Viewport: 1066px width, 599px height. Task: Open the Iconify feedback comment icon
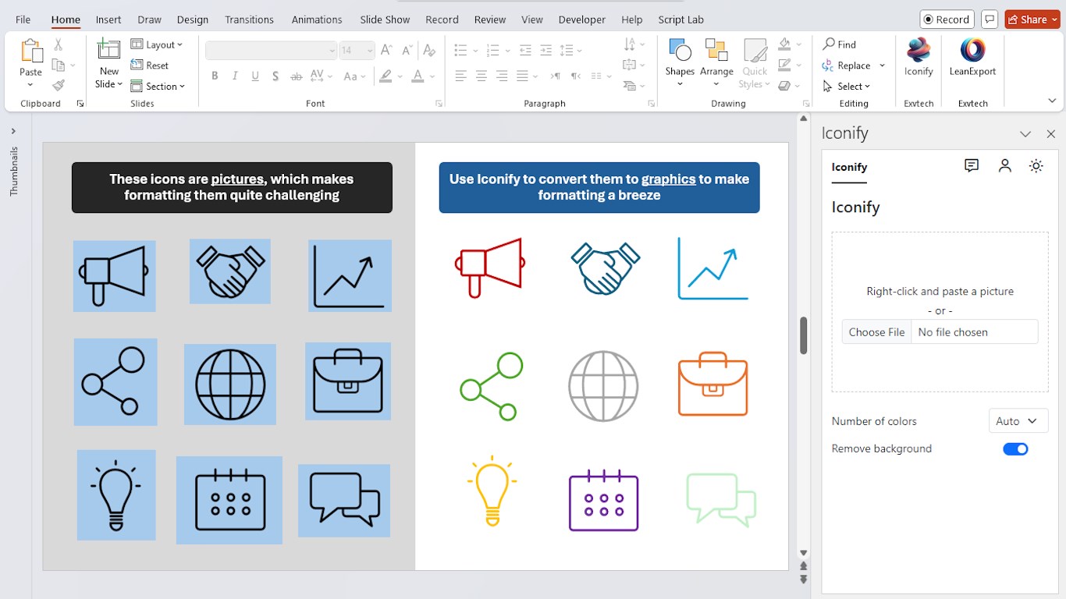tap(971, 166)
